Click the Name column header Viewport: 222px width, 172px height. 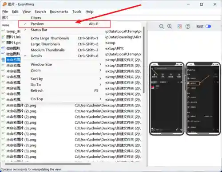tap(5, 25)
